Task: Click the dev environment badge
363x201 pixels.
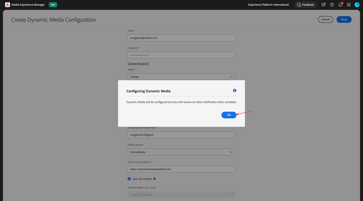Action: [x=53, y=5]
